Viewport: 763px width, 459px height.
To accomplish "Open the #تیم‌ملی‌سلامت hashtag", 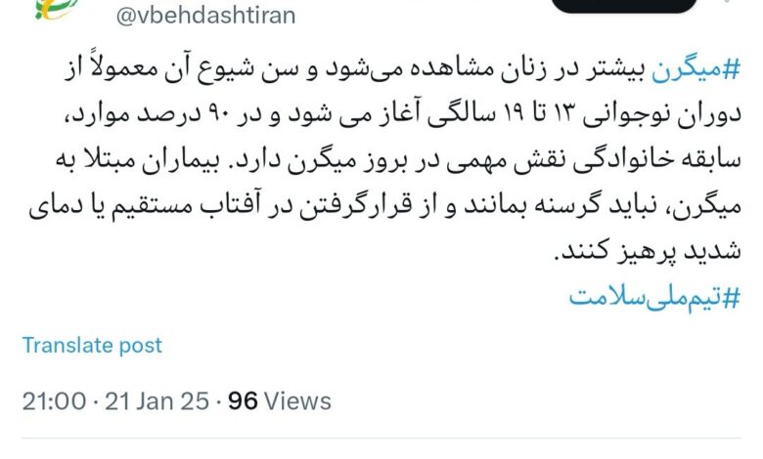I will (x=654, y=296).
